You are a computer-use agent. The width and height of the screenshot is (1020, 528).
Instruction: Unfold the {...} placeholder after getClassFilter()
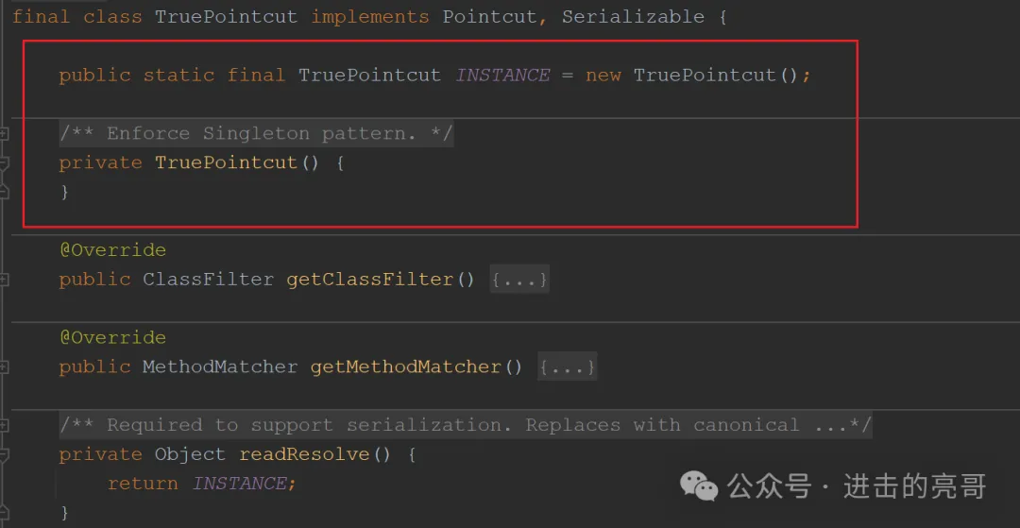coord(518,280)
